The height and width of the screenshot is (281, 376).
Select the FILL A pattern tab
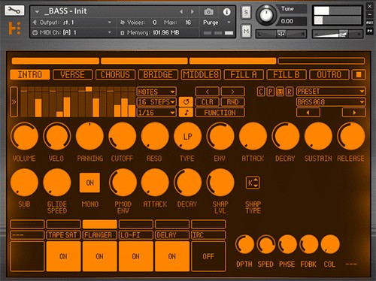pyautogui.click(x=244, y=74)
